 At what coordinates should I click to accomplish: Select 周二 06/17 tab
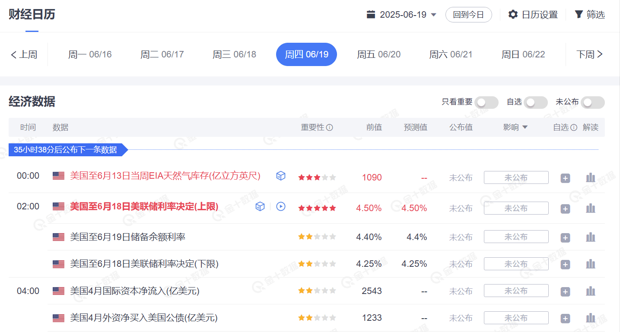(162, 54)
